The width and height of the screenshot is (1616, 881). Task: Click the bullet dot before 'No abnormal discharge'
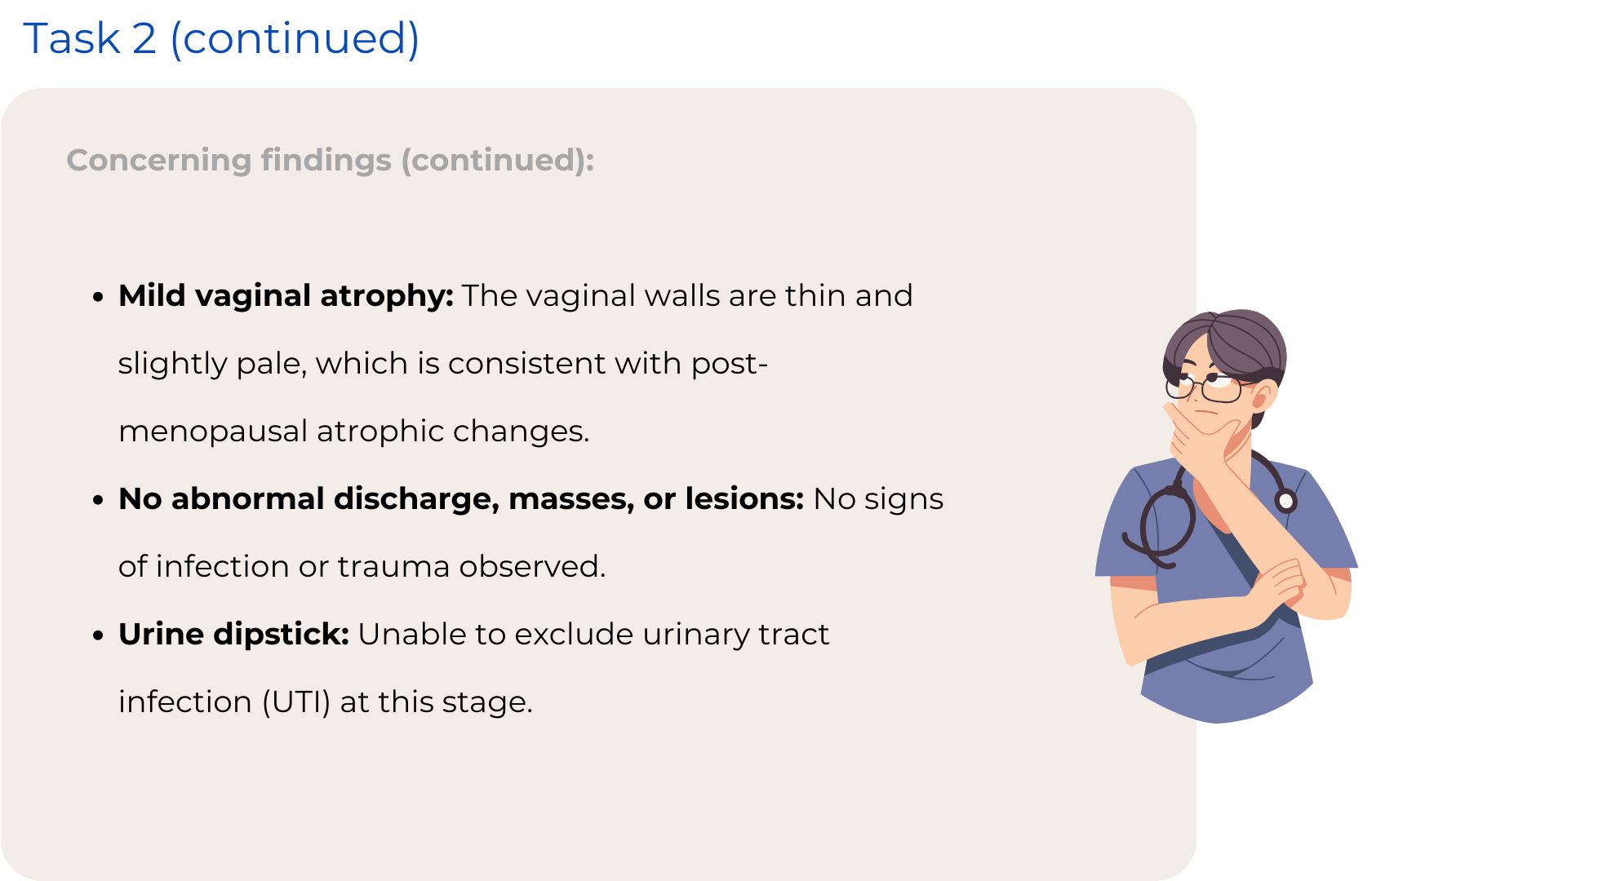(x=98, y=500)
